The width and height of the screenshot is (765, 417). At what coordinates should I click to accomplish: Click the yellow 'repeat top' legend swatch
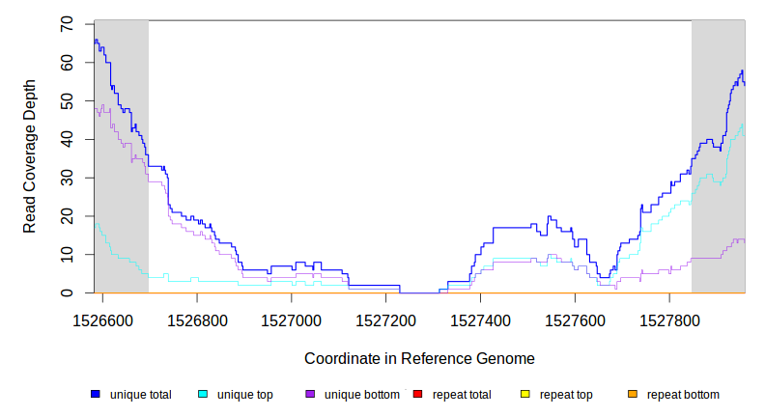(x=524, y=395)
